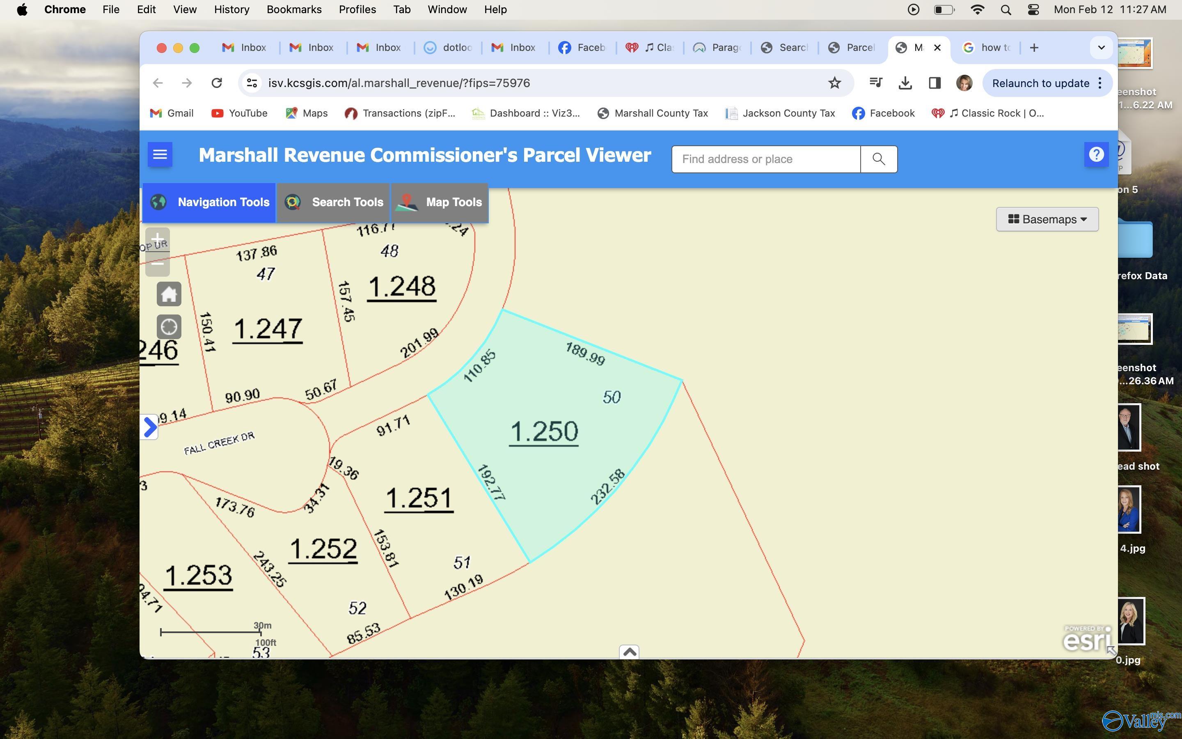The width and height of the screenshot is (1182, 739).
Task: Expand the Basemaps dropdown
Action: (1046, 219)
